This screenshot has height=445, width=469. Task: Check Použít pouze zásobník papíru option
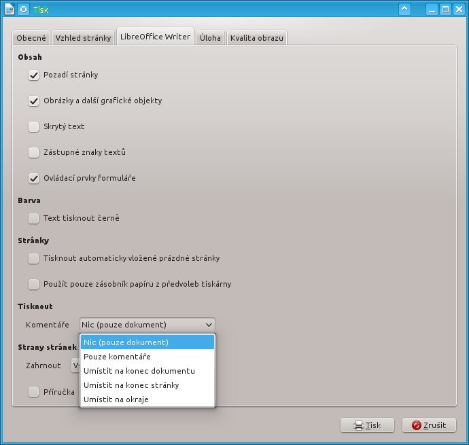(33, 284)
